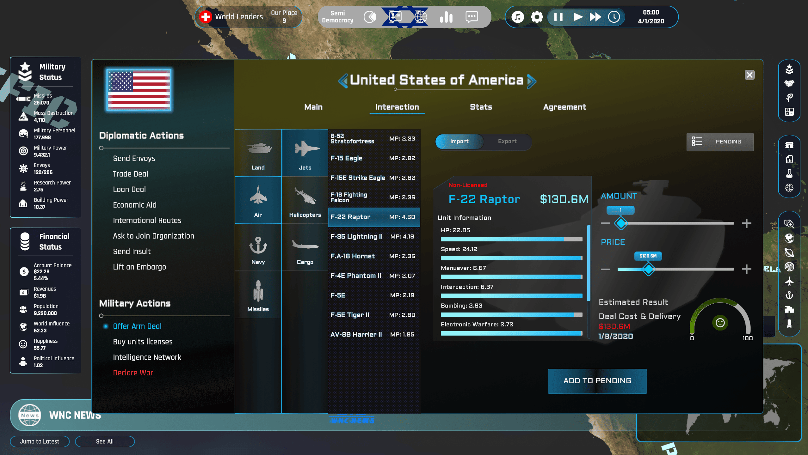Select the Air units category
808x455 pixels.
pyautogui.click(x=258, y=200)
